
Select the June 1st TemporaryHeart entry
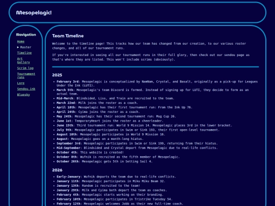pos(110,121)
